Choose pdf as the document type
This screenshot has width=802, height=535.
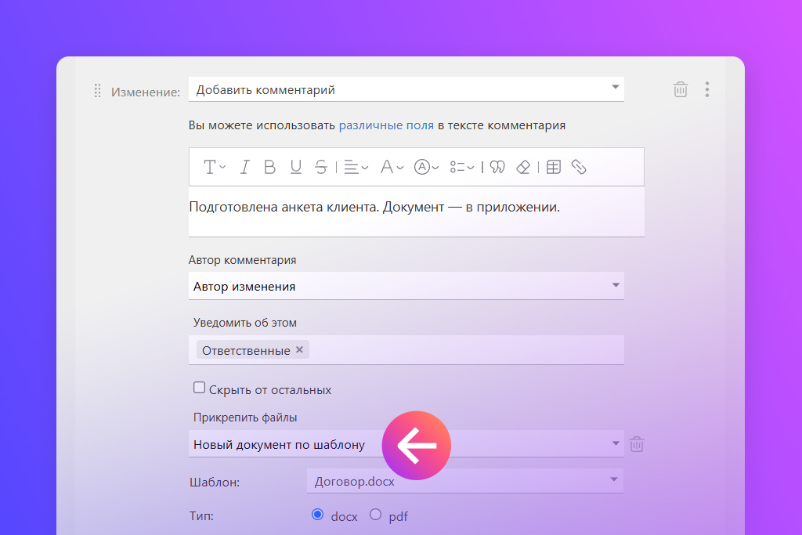pos(376,515)
